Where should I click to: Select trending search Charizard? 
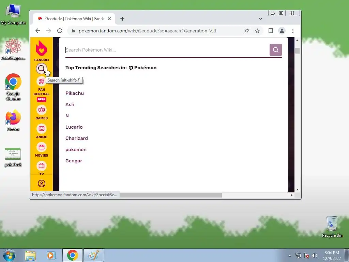click(x=77, y=138)
